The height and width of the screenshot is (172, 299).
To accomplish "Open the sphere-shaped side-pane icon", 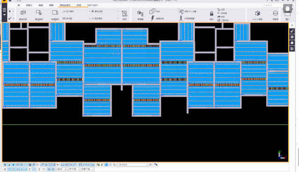I will point(292,43).
